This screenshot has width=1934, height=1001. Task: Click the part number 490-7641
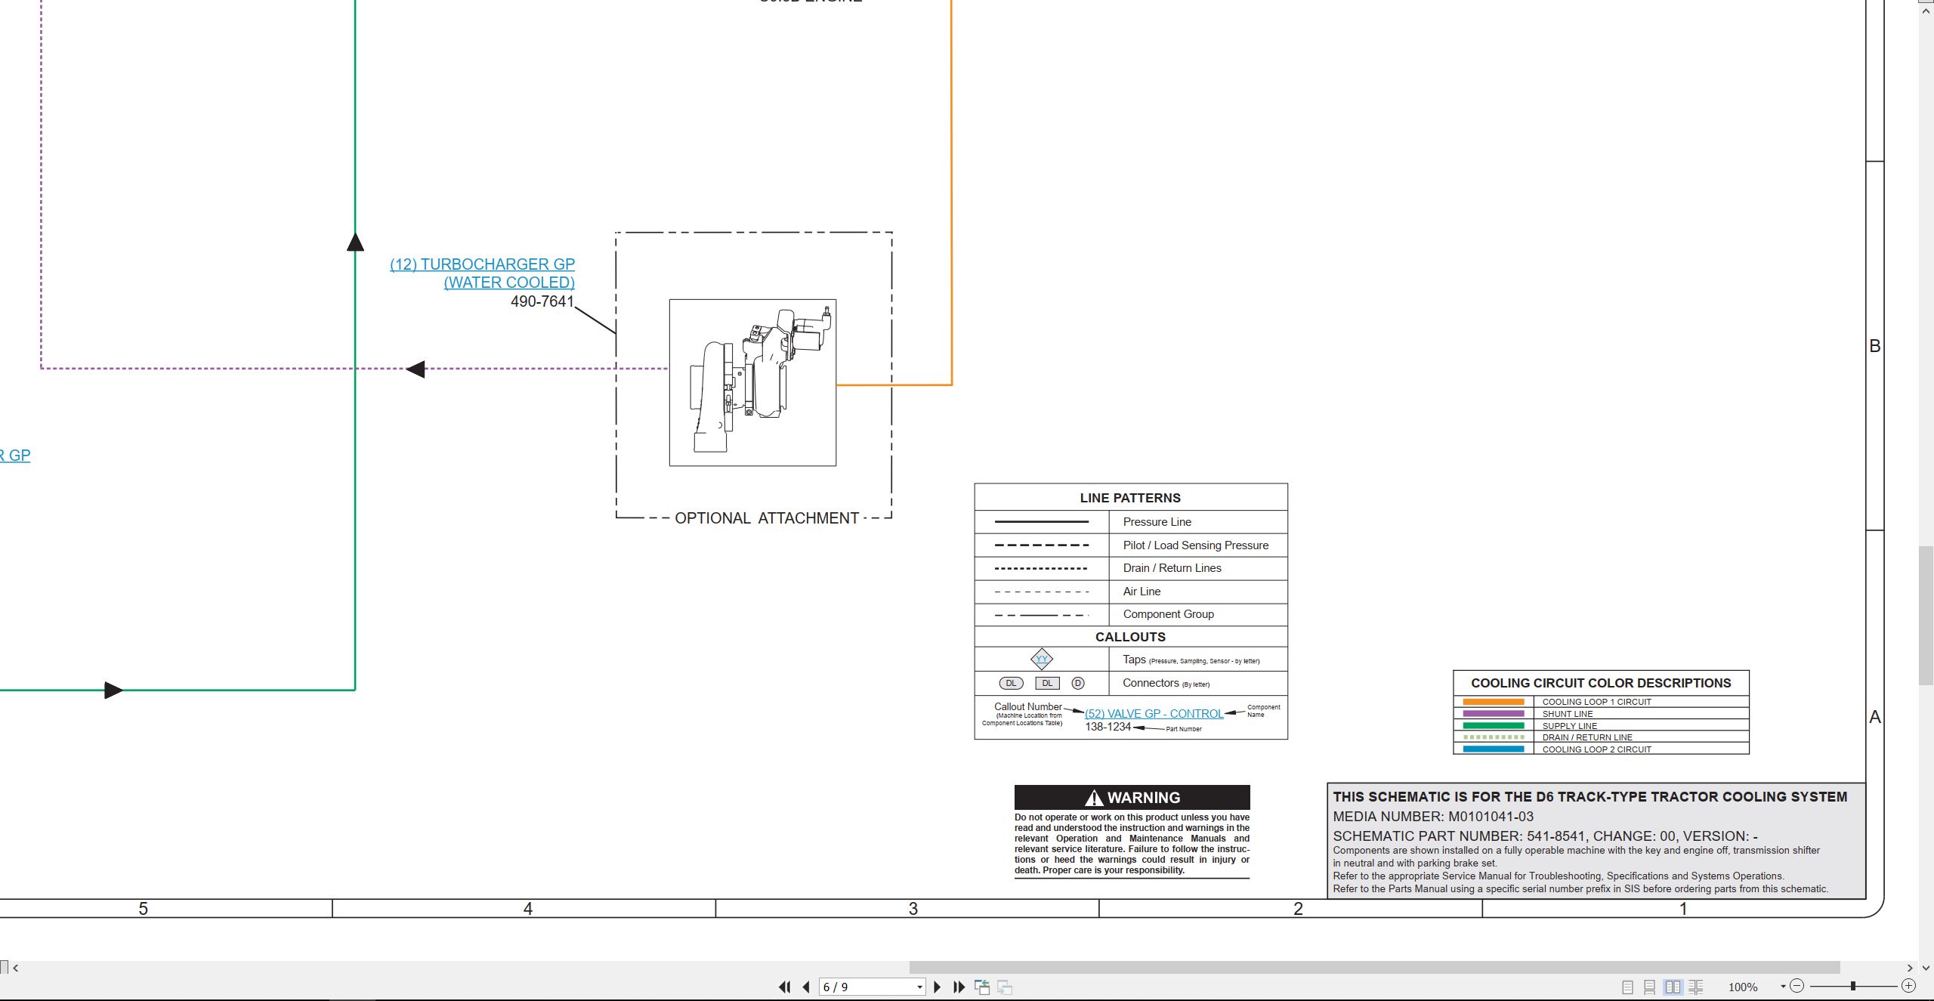[x=542, y=301]
